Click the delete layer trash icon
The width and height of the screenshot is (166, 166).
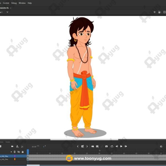[1, 146]
